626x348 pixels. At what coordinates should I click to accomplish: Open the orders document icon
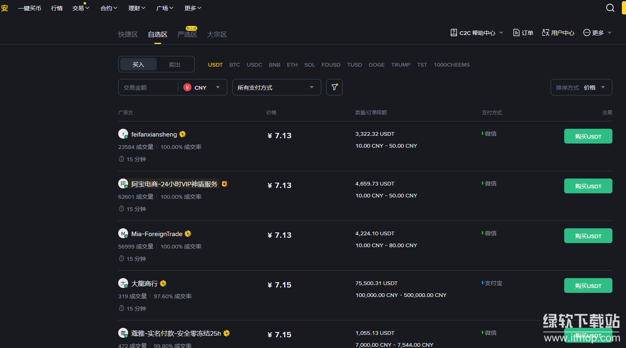click(x=516, y=32)
